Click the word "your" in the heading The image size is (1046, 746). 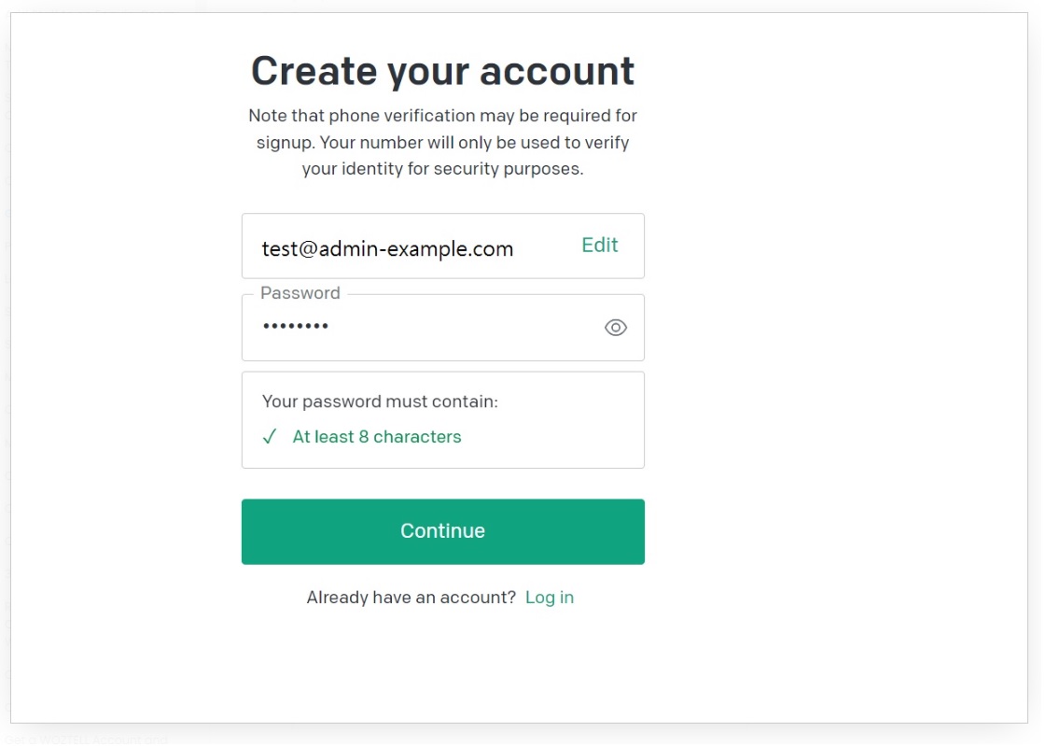428,71
